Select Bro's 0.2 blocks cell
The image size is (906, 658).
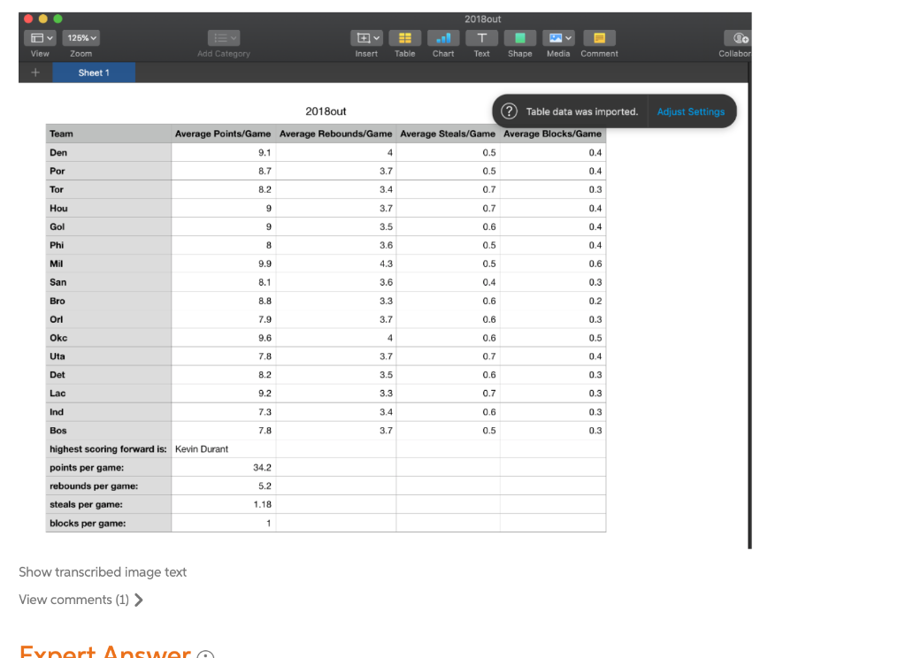[553, 301]
